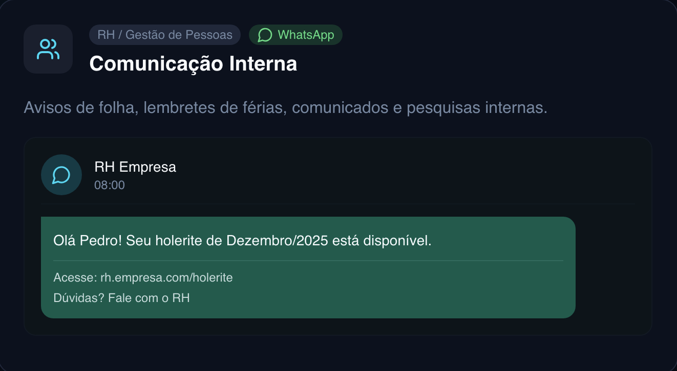
Task: Click the WhatsApp badge text label
Action: [x=306, y=35]
